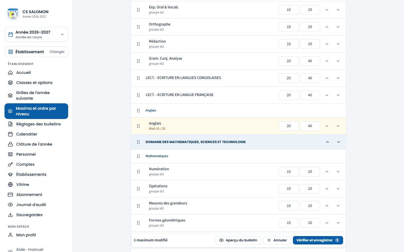
Task: Open Accueil in the sidebar
Action: pos(36,73)
